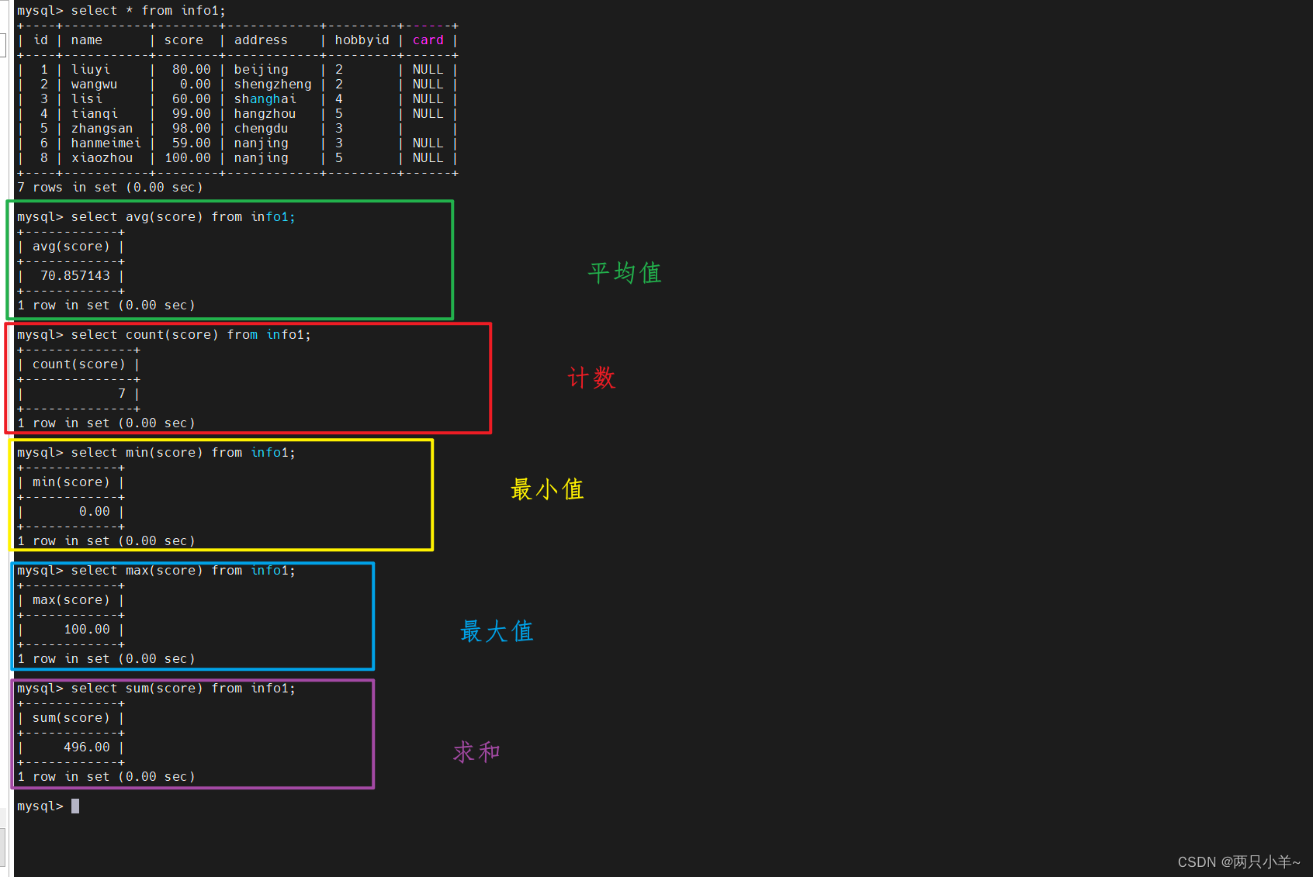This screenshot has height=877, width=1313.
Task: Click the address 'beijing'
Action: (x=261, y=70)
